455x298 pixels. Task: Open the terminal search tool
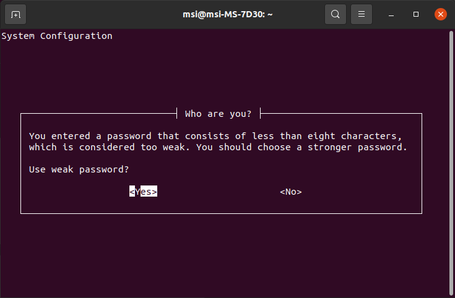click(336, 14)
